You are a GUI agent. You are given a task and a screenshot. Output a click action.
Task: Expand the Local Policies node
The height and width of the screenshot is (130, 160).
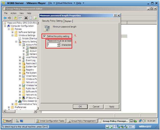20,57
